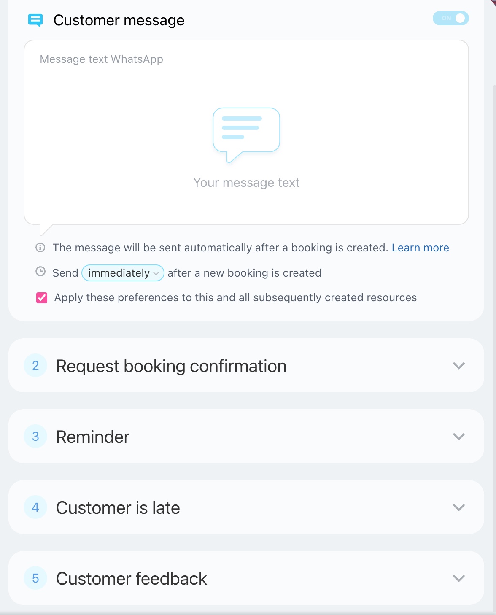Click the step 2 number badge

click(x=35, y=366)
